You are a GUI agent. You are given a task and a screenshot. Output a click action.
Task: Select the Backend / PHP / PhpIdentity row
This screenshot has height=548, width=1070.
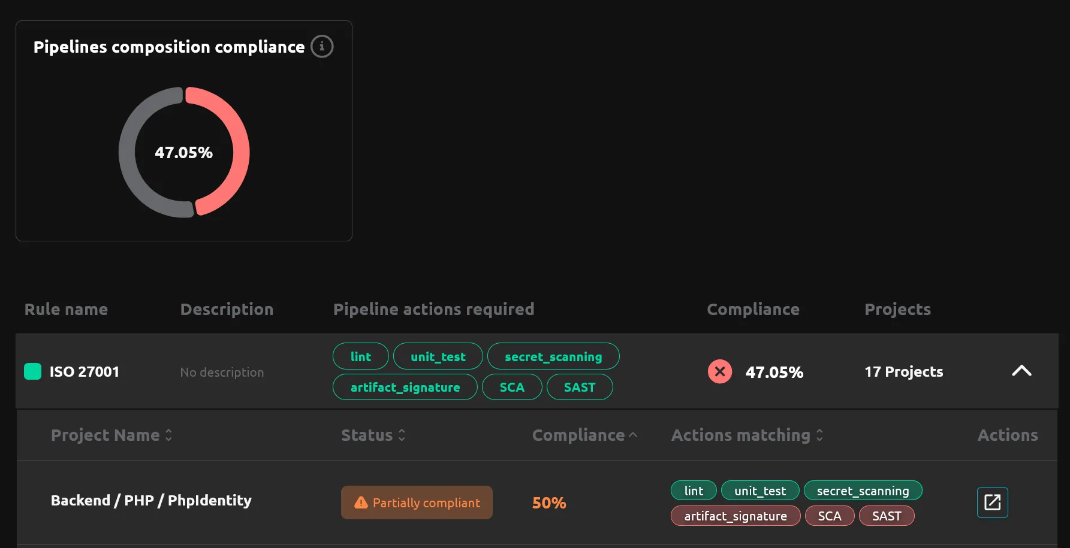(151, 501)
